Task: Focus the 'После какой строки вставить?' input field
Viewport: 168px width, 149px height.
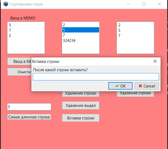Action: click(96, 77)
